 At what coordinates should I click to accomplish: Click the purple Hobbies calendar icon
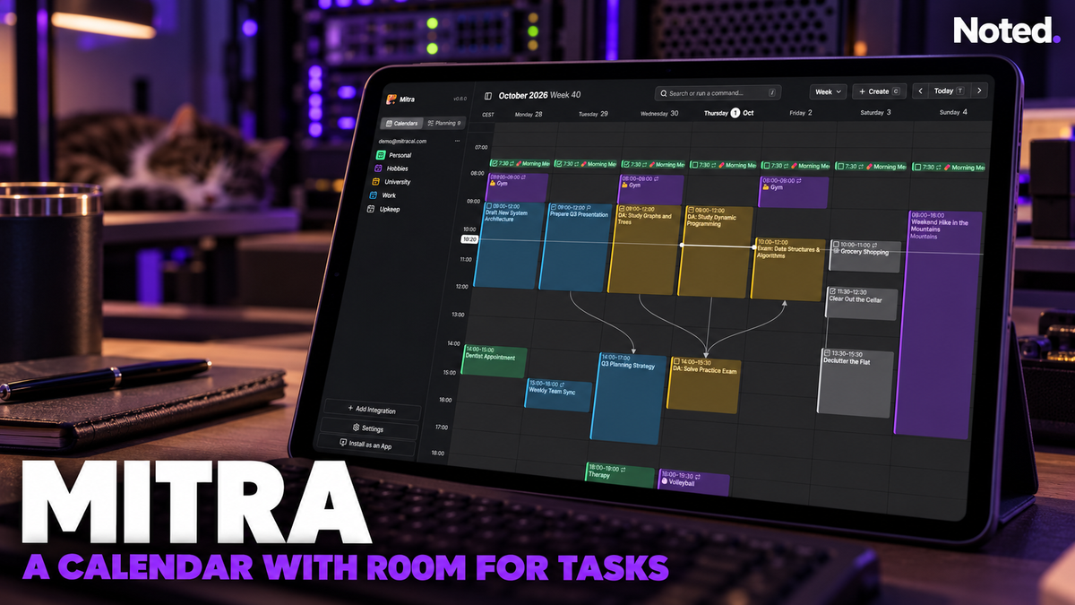coord(377,169)
